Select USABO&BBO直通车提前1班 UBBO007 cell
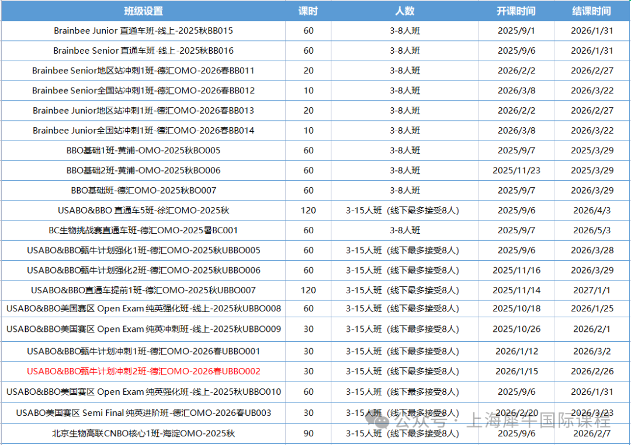Screen dimensions: 631x445 tap(143, 290)
